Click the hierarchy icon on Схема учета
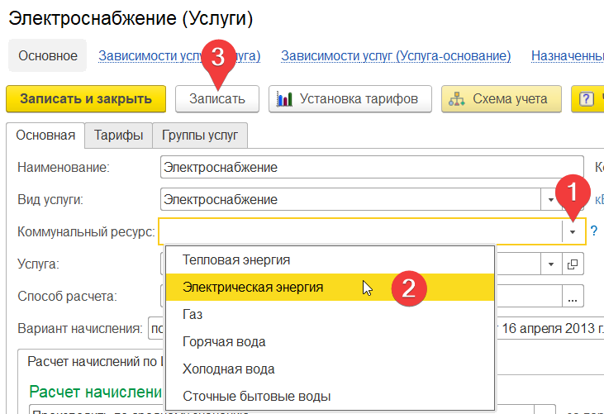 [x=456, y=99]
